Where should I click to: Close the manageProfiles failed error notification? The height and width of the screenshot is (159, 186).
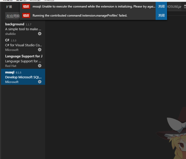click(x=161, y=15)
